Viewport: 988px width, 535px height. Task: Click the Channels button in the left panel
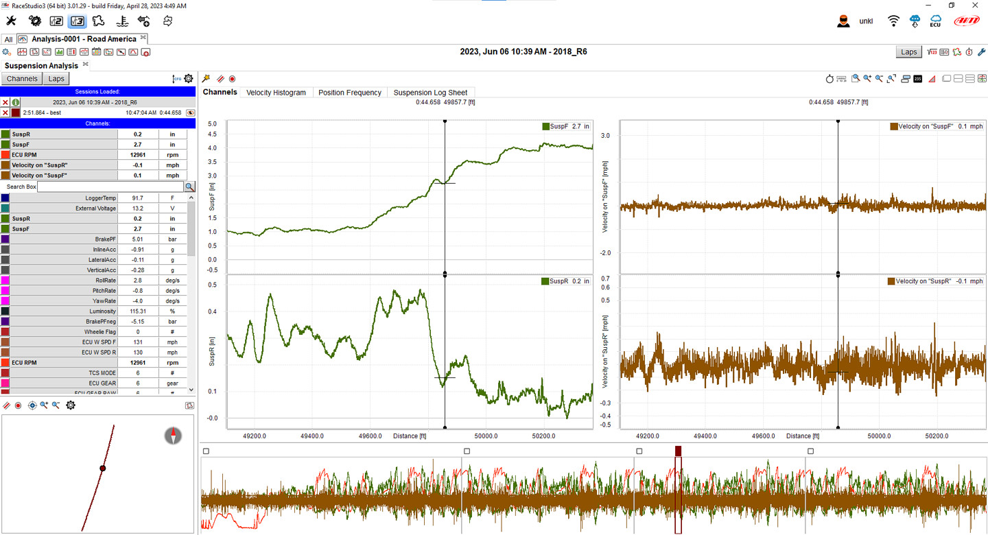pos(22,79)
